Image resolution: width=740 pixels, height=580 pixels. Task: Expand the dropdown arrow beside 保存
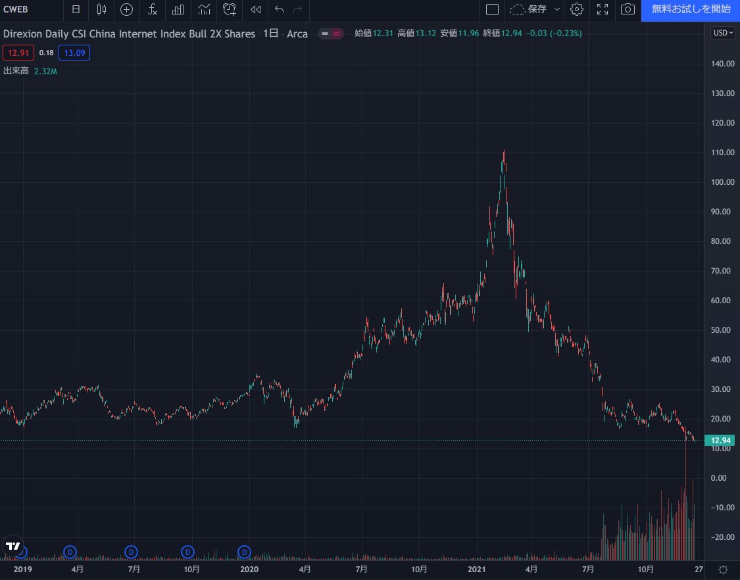(557, 9)
